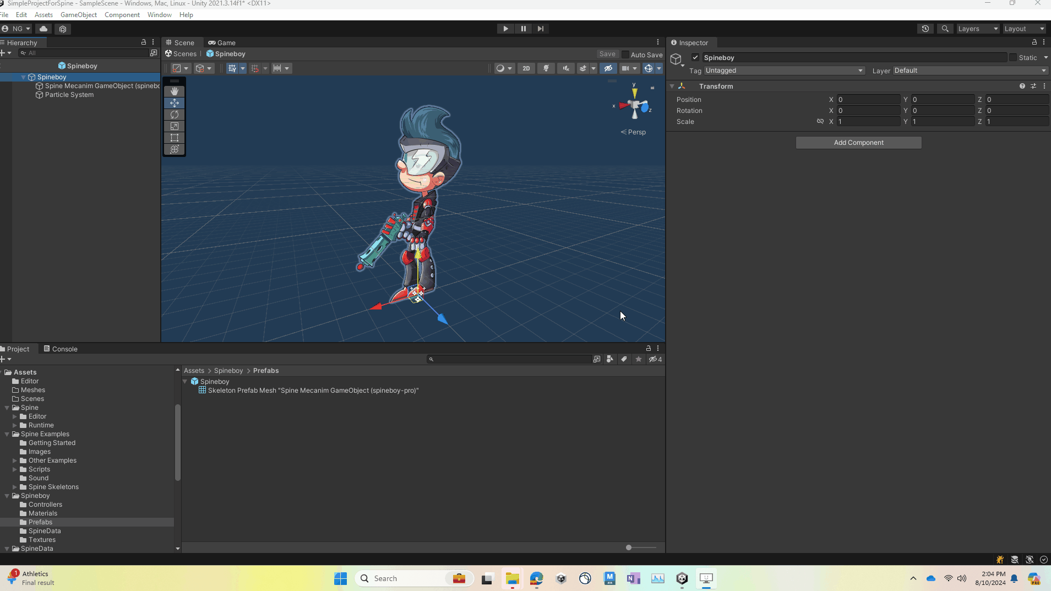
Task: Select the SpineData folder under Spineboy
Action: click(x=45, y=531)
